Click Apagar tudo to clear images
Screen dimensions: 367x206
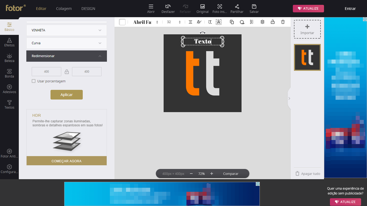(x=308, y=174)
